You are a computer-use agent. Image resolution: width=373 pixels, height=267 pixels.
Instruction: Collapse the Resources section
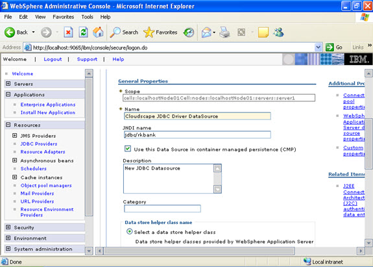(8, 125)
